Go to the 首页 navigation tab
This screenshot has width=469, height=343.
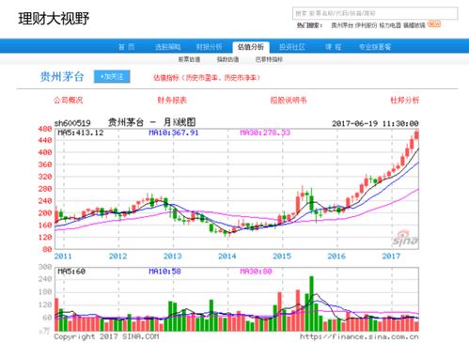coord(127,47)
